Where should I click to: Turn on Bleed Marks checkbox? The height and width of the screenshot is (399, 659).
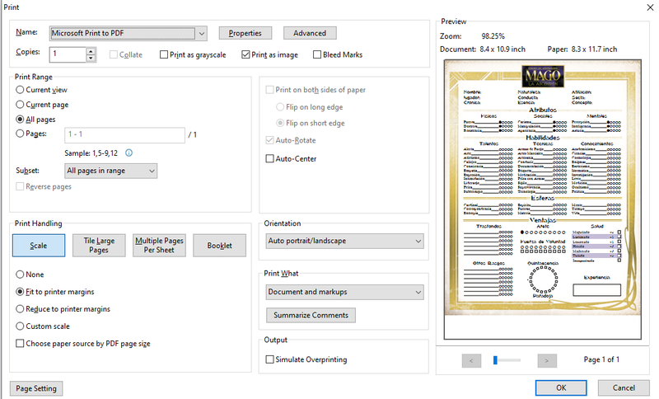[x=318, y=55]
